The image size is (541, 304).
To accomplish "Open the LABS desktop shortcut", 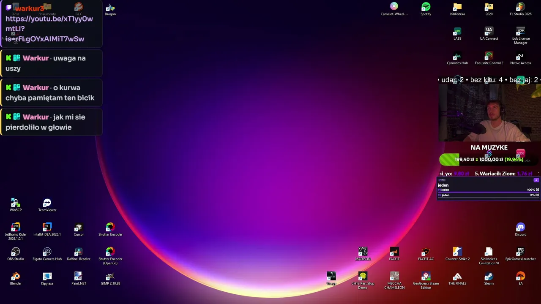I will tap(457, 34).
